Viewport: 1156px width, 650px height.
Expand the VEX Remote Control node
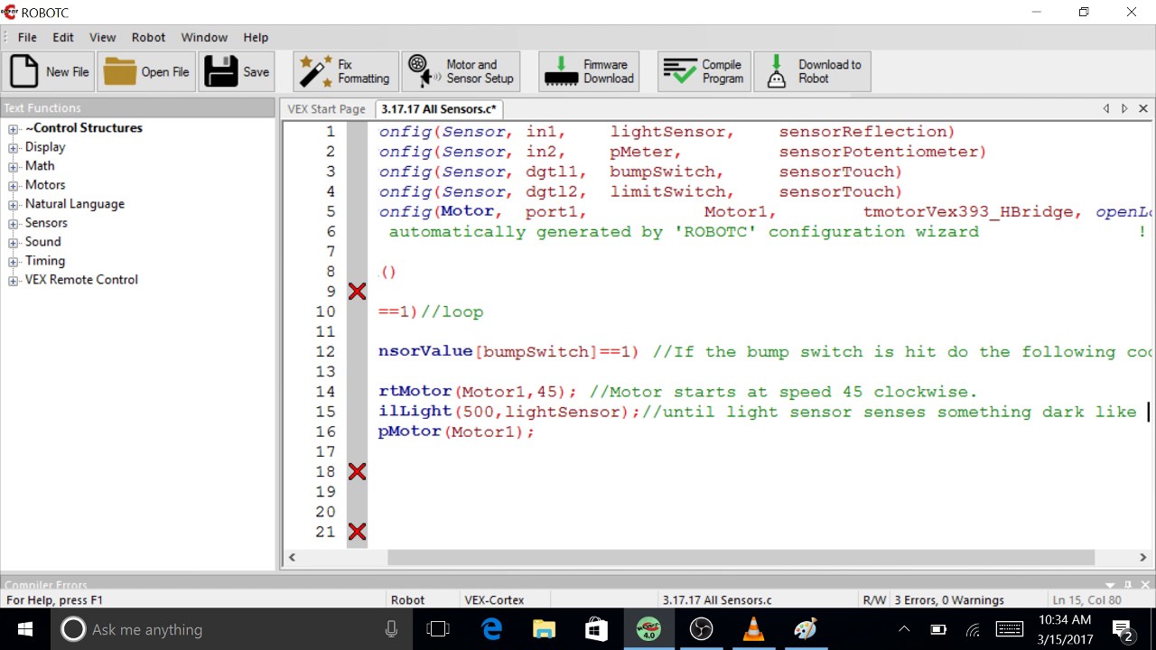pos(14,280)
